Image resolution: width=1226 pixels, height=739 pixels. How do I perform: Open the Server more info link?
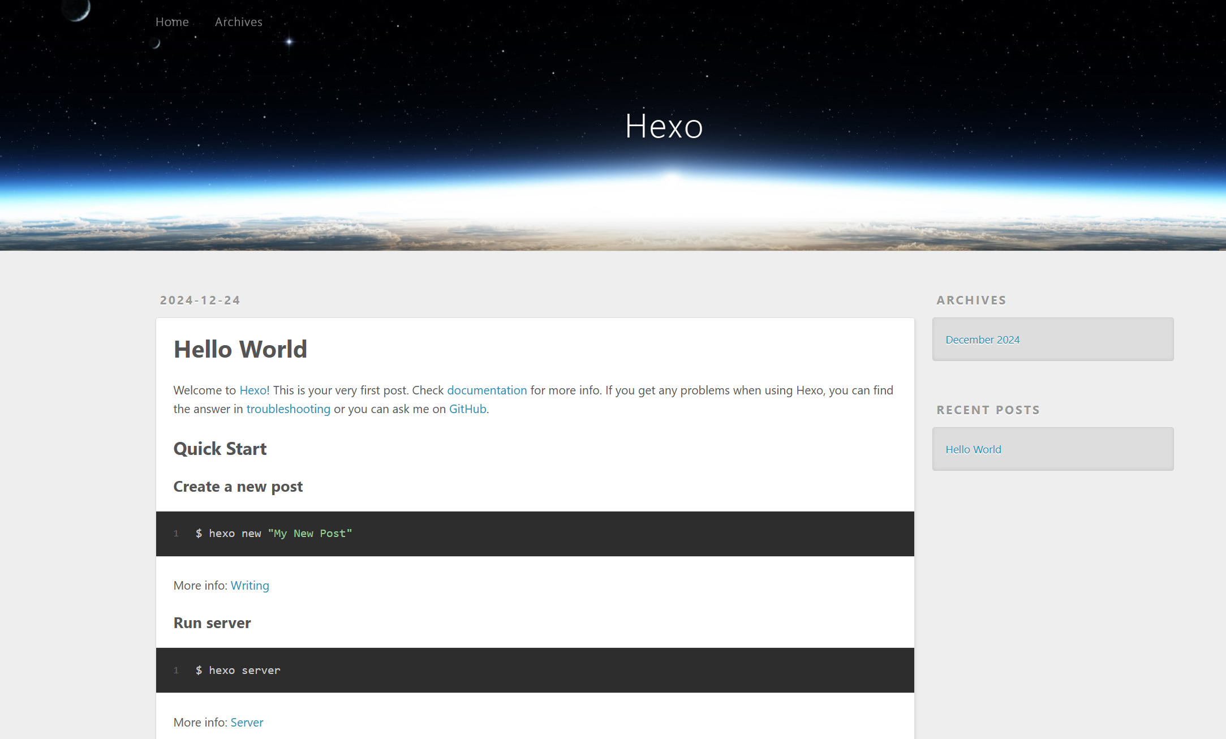click(247, 722)
